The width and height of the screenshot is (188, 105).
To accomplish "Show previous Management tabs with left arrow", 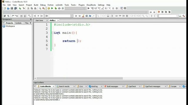I will point(3,23).
